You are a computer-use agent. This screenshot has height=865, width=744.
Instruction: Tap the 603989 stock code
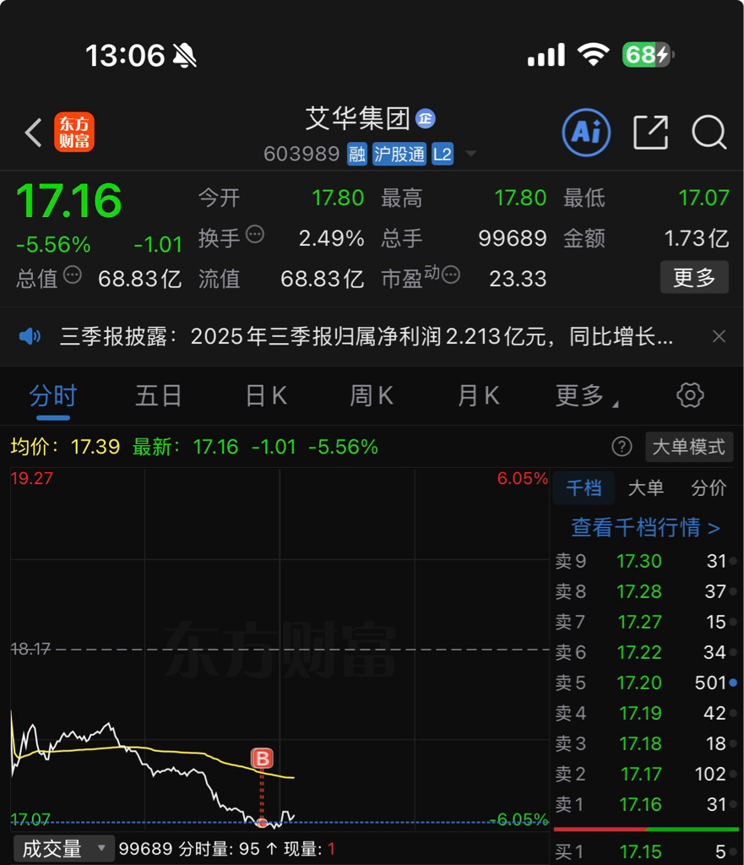pos(301,154)
